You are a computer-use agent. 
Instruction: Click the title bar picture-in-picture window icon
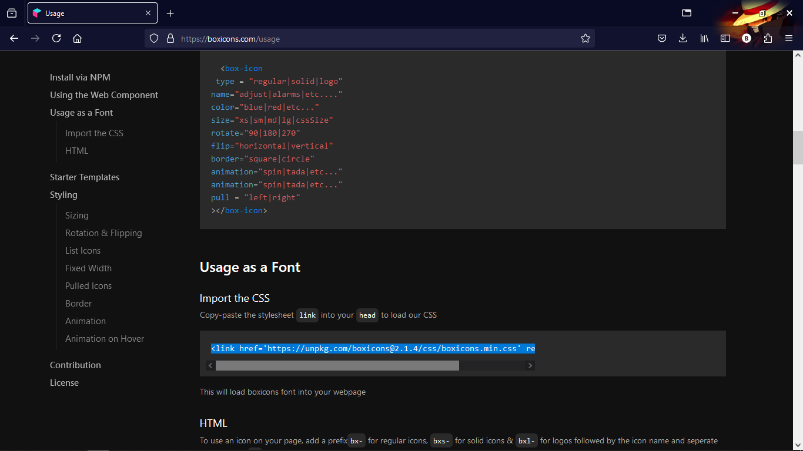687,13
